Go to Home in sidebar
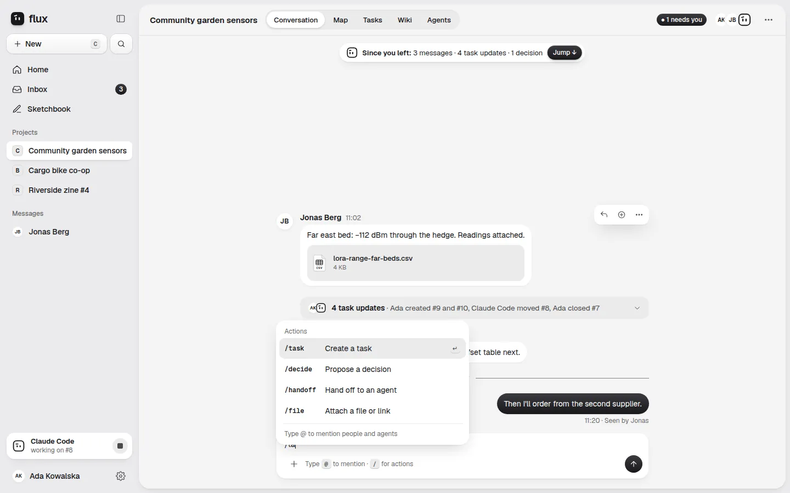The height and width of the screenshot is (493, 790). pyautogui.click(x=69, y=70)
